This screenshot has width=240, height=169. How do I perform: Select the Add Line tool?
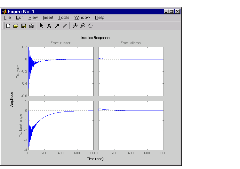64,26
